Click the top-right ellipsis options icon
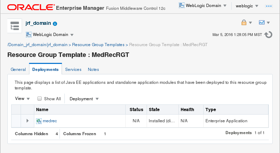 tap(269, 6)
